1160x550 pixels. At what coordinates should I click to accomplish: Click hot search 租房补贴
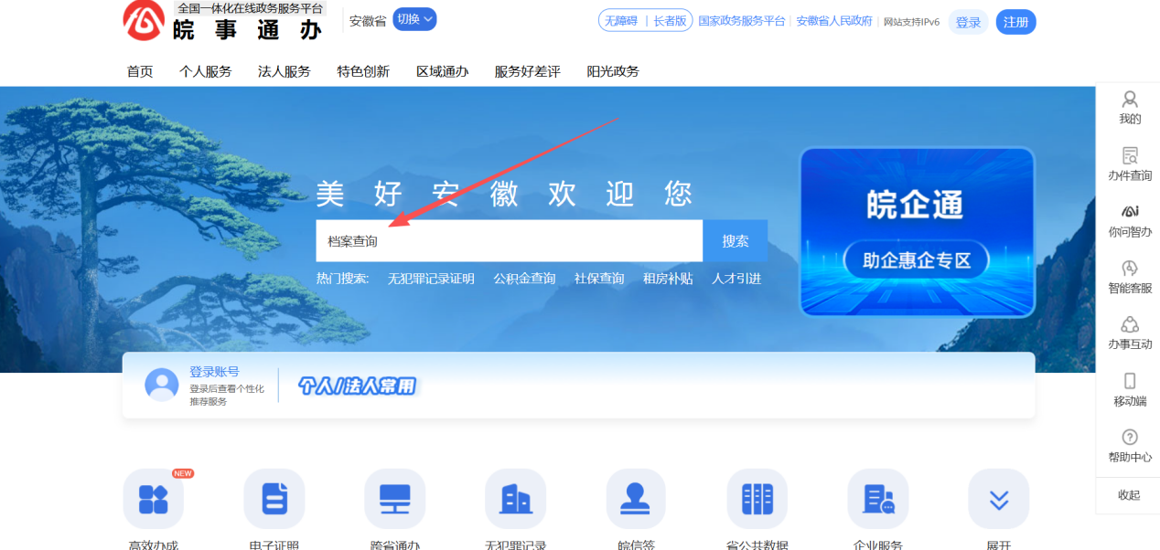(668, 279)
